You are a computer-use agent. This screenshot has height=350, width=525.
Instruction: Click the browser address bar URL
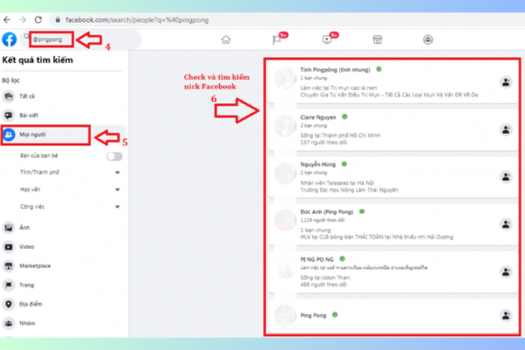pyautogui.click(x=137, y=20)
